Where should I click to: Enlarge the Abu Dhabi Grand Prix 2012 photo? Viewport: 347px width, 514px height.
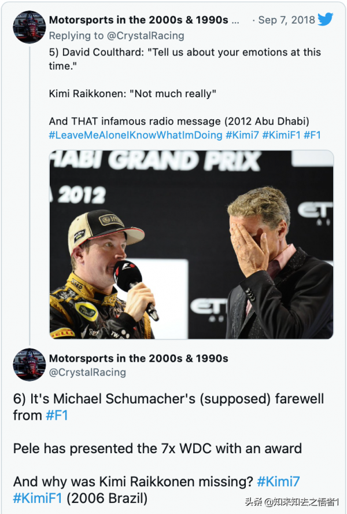coord(191,244)
